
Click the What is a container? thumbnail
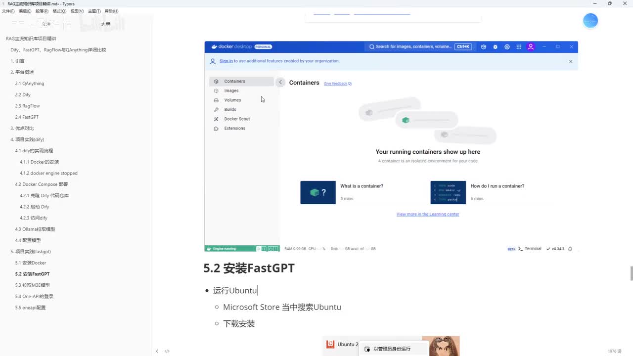pos(318,192)
